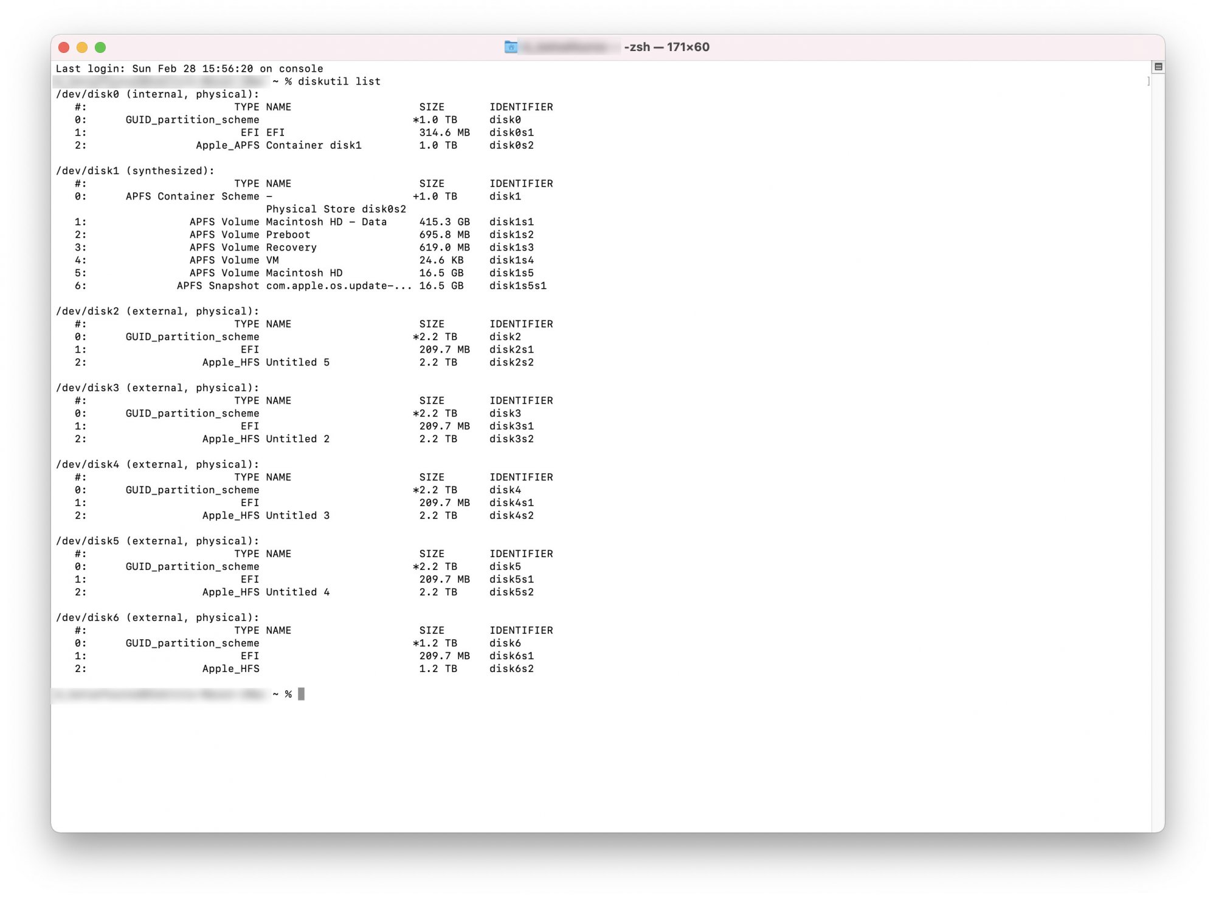Image resolution: width=1216 pixels, height=900 pixels.
Task: Click the folder proxy icon in title bar
Action: pos(511,47)
